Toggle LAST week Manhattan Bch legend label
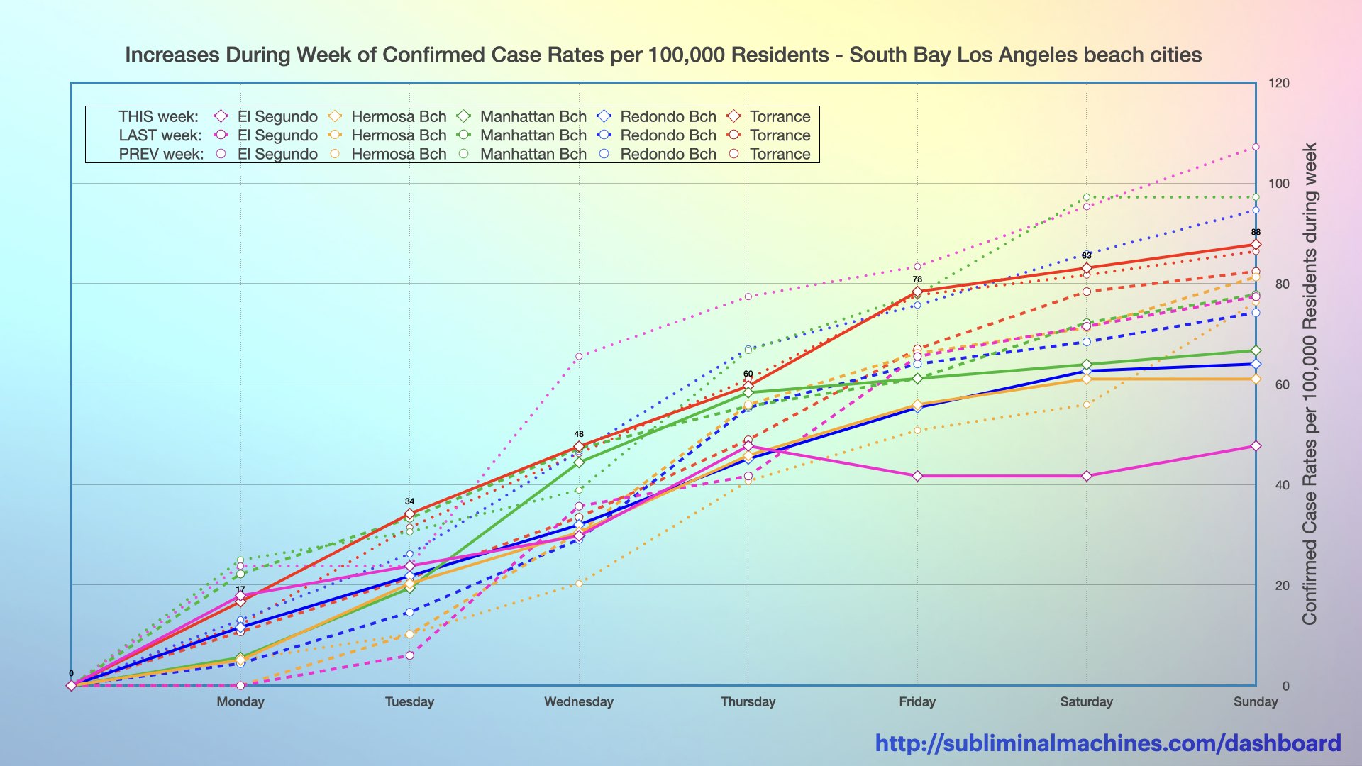The image size is (1362, 766). pyautogui.click(x=533, y=135)
